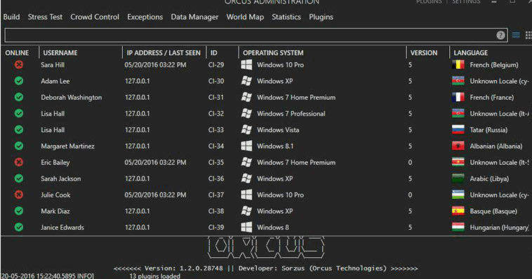The width and height of the screenshot is (532, 279).
Task: Click Eric Bailey's offline status icon
Action: (x=19, y=162)
